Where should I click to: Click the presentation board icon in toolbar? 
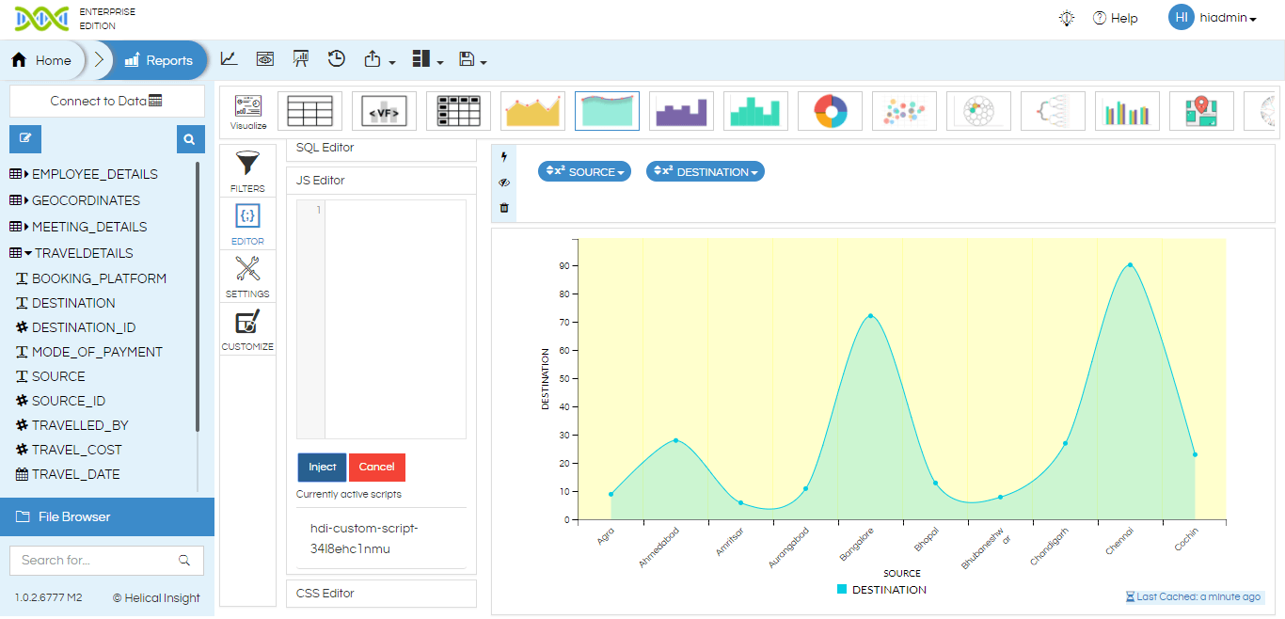[x=301, y=58]
